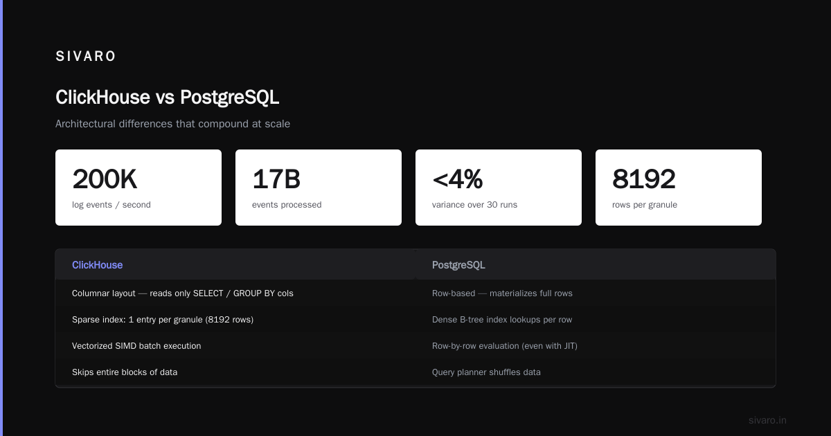Click the <4% variance card

pyautogui.click(x=499, y=188)
